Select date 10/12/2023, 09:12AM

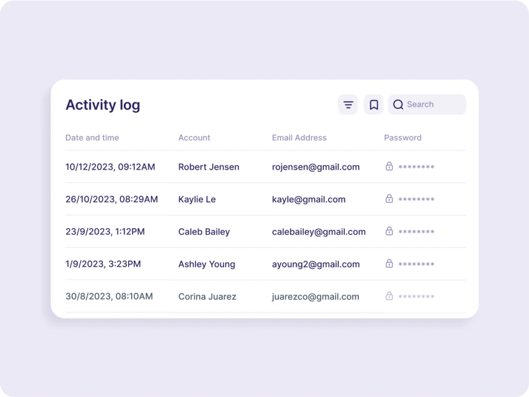coord(111,167)
